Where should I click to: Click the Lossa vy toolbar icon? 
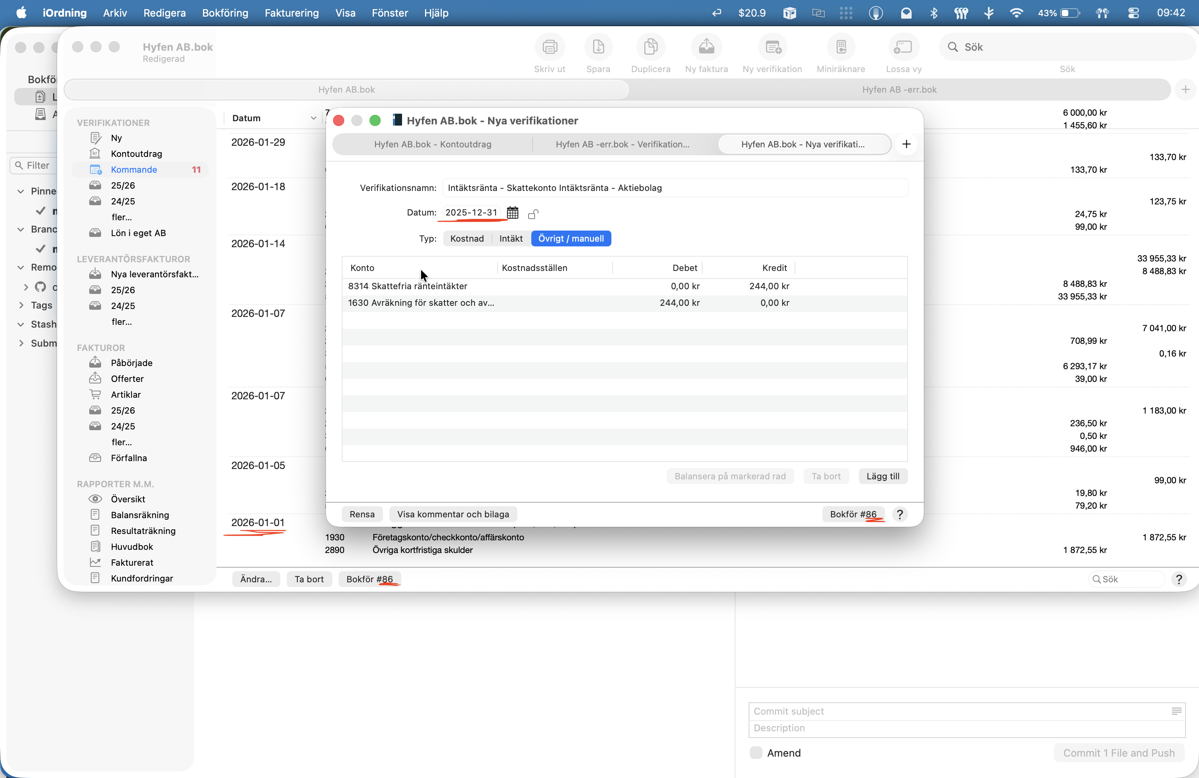pos(903,47)
